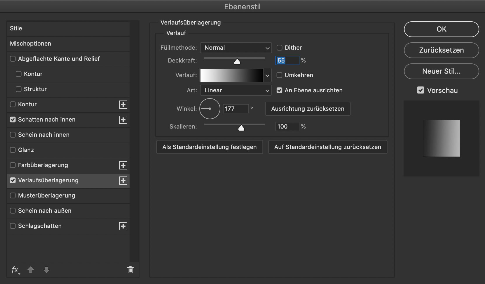
Task: Open the Mischoptionen section
Action: pos(68,44)
